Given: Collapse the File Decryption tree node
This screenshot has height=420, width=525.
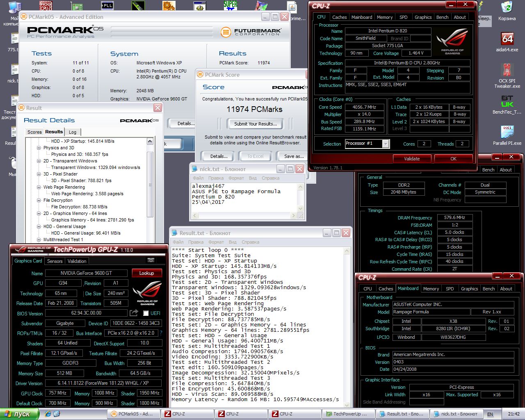Looking at the screenshot, I should click(x=39, y=200).
